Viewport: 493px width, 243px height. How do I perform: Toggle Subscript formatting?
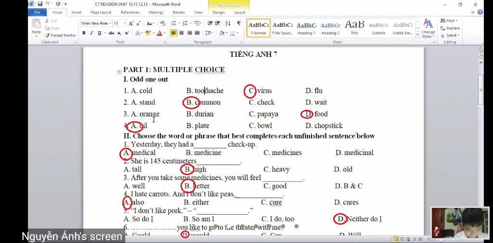coord(119,33)
